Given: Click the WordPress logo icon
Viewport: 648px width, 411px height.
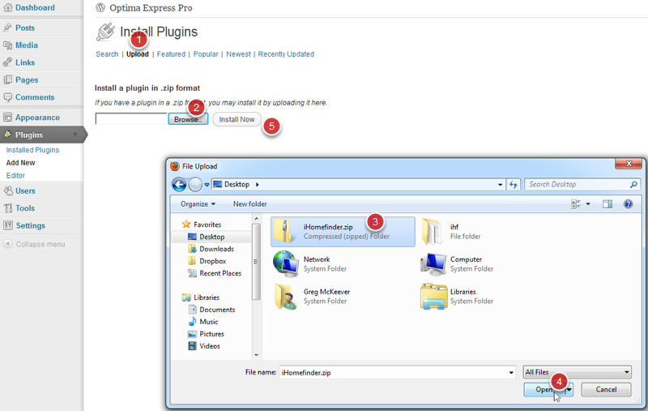Looking at the screenshot, I should point(100,7).
